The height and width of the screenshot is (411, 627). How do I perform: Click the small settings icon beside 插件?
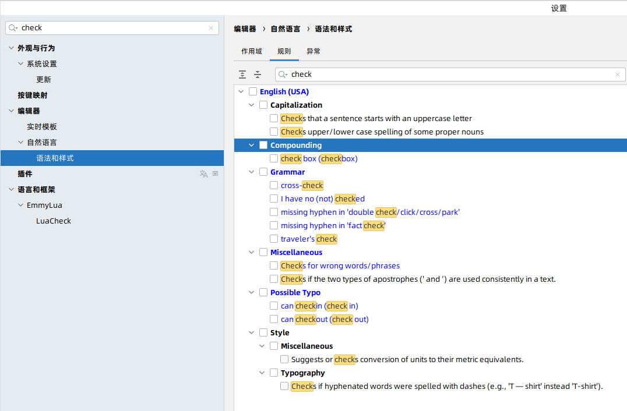click(x=215, y=173)
